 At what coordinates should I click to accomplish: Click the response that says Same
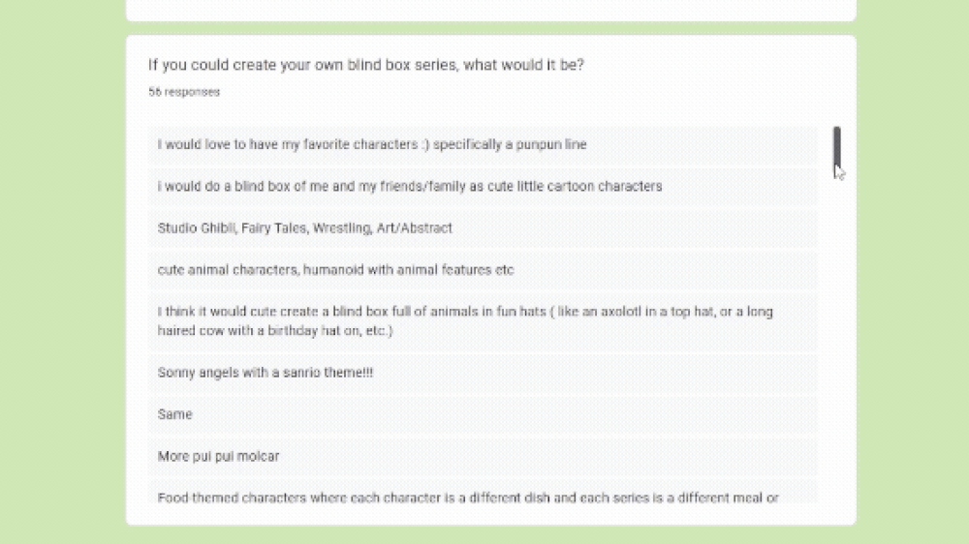[175, 414]
